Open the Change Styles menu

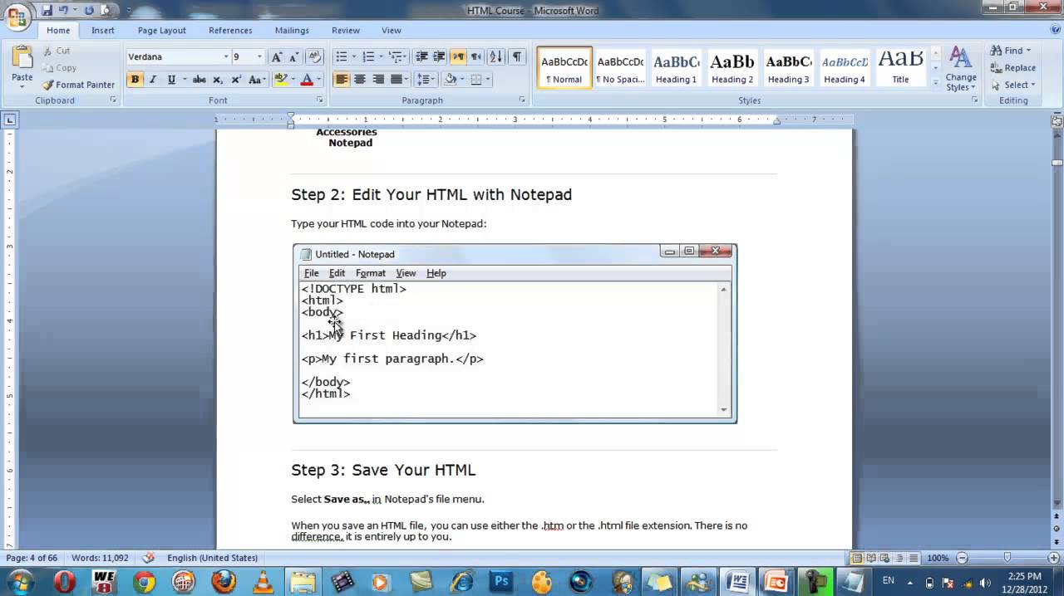[x=961, y=70]
